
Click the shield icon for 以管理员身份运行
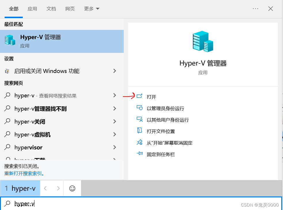[x=140, y=108]
